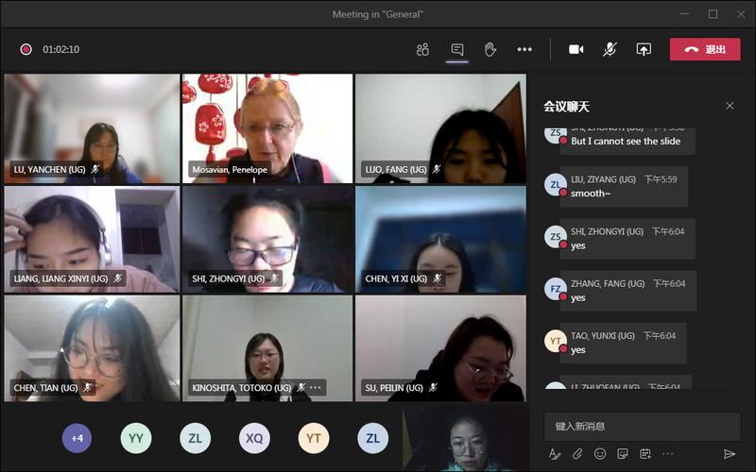Maximize the meeting window

pyautogui.click(x=713, y=14)
